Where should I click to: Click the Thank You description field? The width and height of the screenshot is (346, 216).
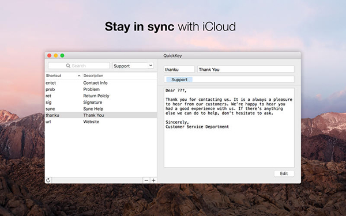coord(246,70)
